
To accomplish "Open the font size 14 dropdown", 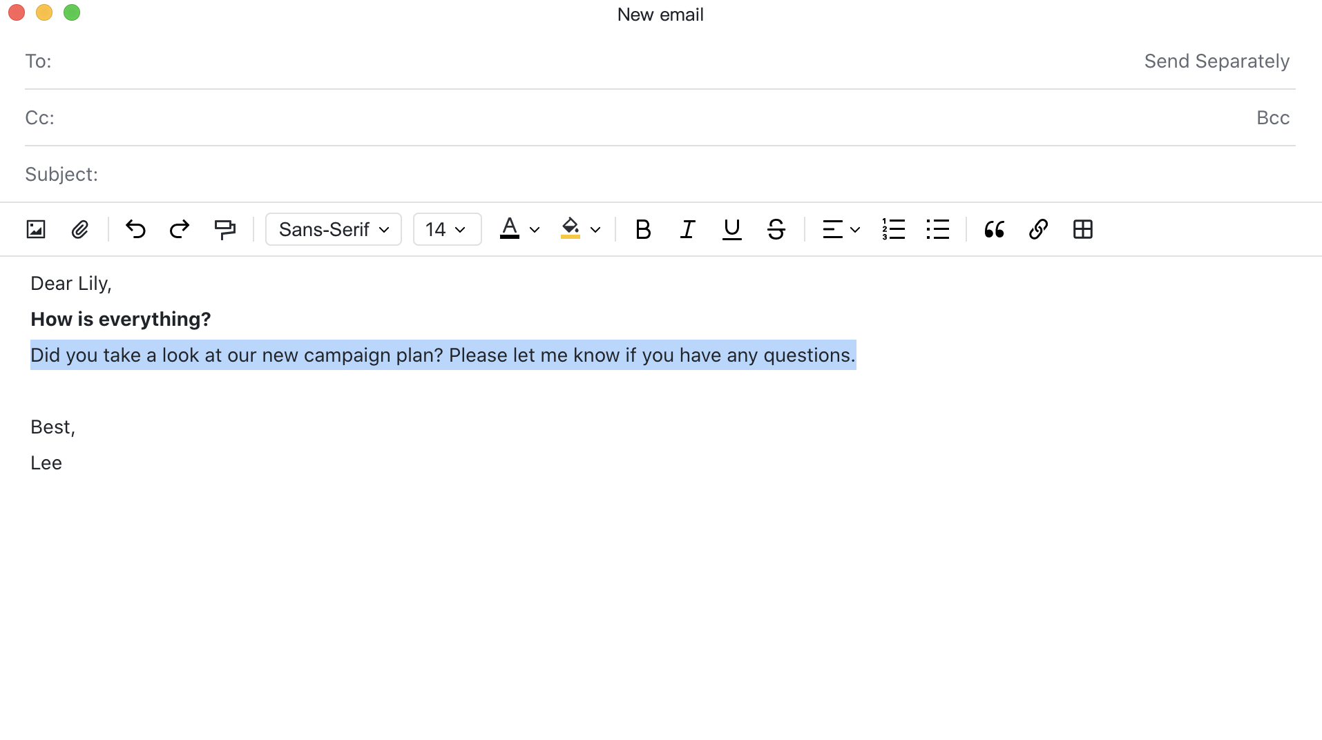I will click(x=447, y=229).
